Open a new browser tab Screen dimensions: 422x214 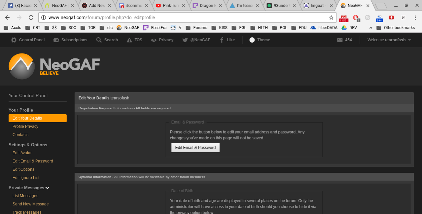point(381,6)
